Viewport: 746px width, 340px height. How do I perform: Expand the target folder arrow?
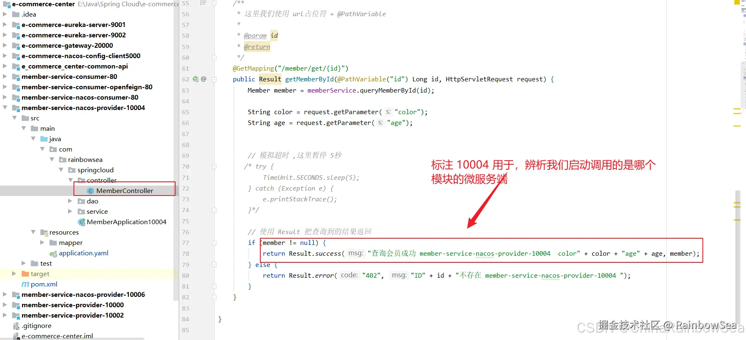15,274
